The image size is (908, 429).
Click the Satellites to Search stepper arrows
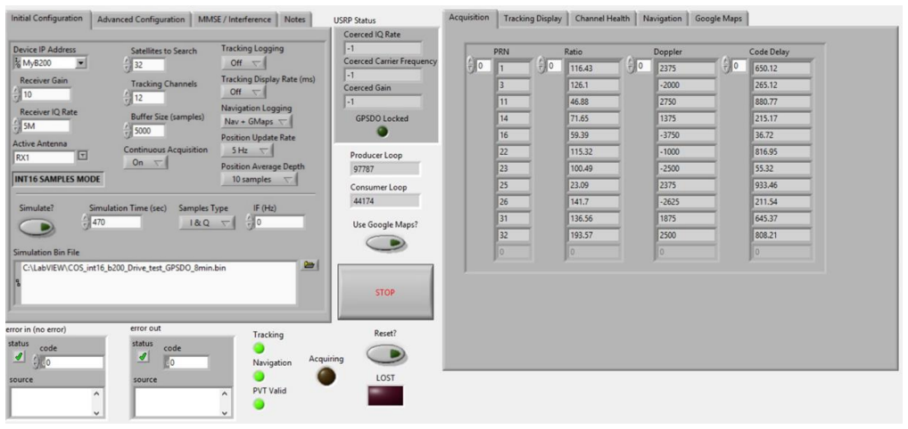pos(128,65)
